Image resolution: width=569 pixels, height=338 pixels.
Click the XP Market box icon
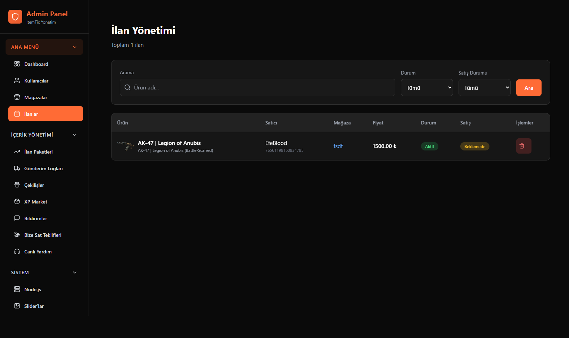pyautogui.click(x=17, y=202)
